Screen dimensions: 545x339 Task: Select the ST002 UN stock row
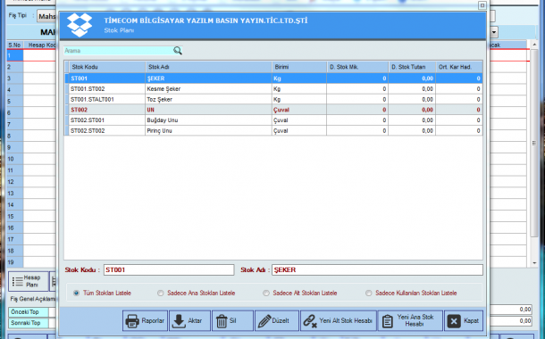tap(273, 110)
